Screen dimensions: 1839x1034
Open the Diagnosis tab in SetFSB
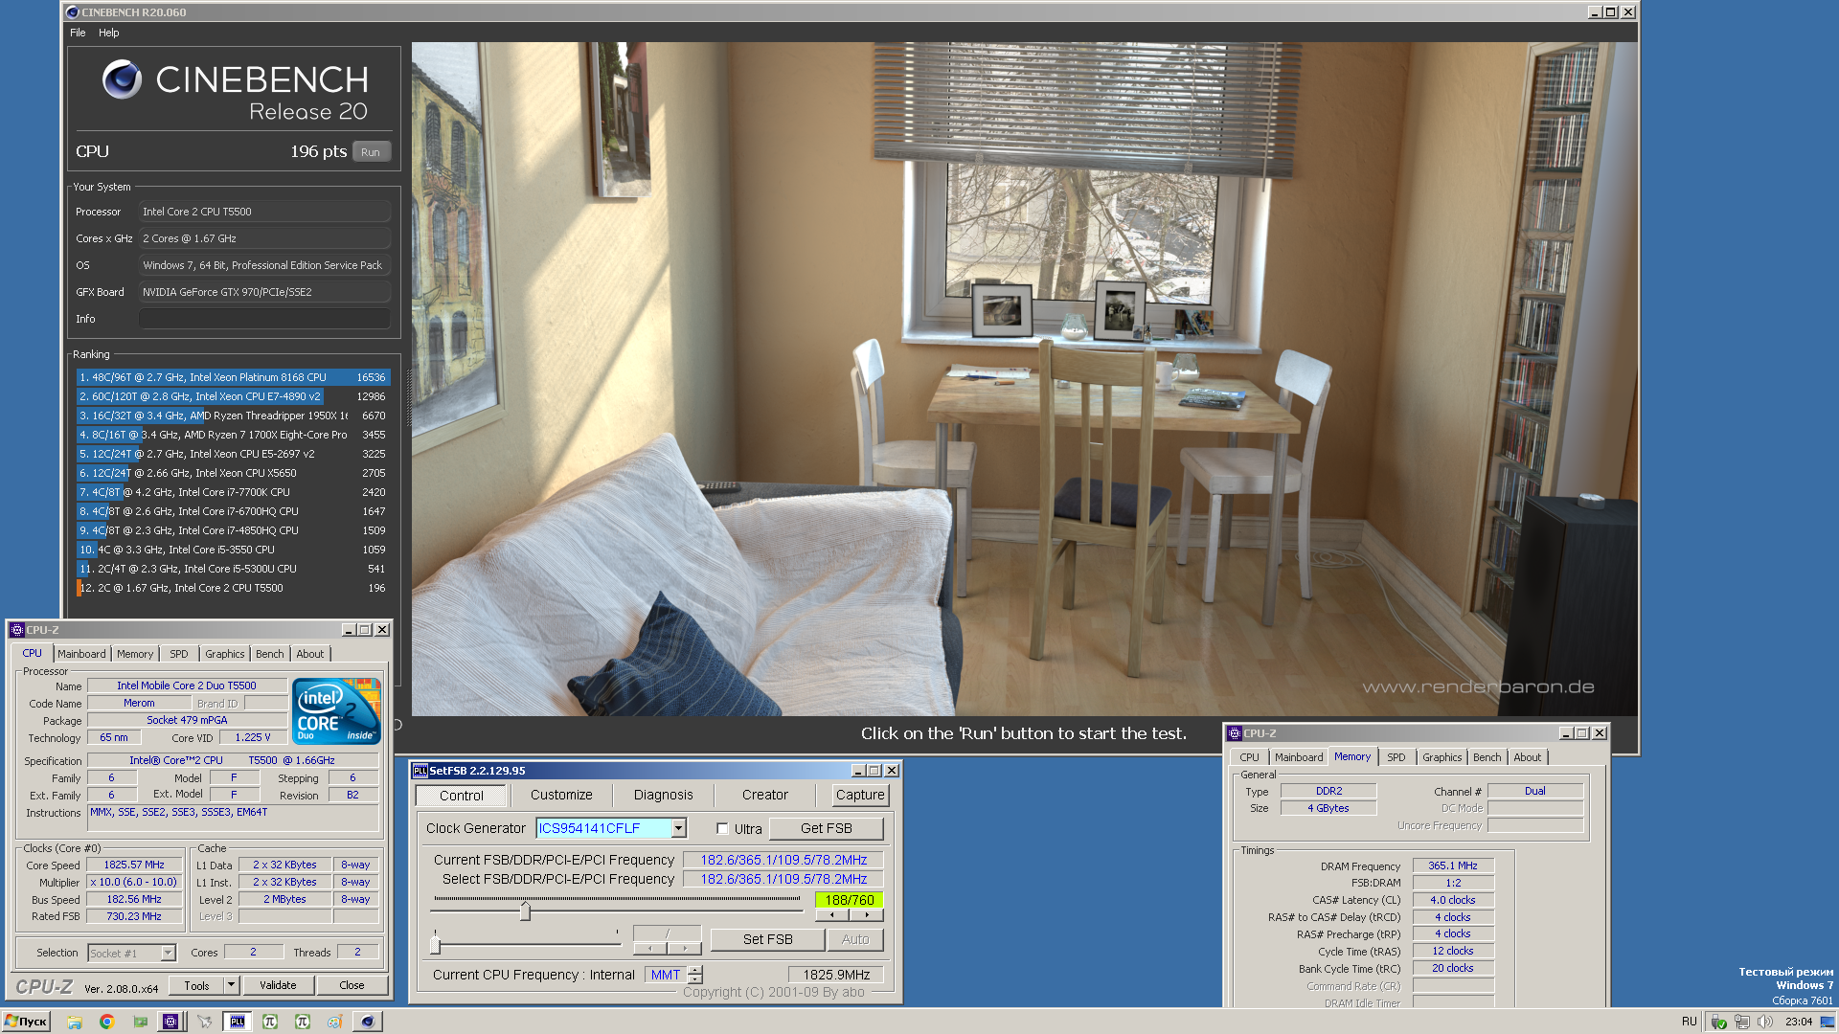click(x=663, y=795)
